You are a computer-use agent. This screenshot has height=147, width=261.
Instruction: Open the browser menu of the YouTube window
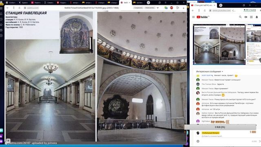click(x=250, y=5)
